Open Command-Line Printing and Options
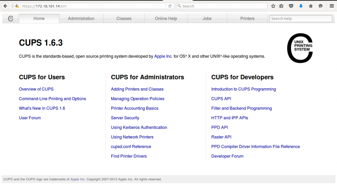The image size is (337, 184). tap(52, 99)
